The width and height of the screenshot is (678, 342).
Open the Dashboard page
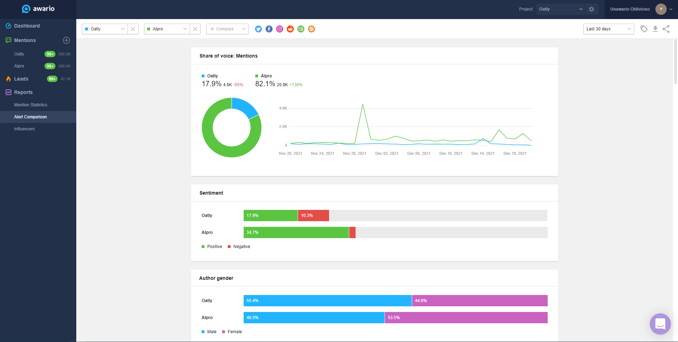[x=27, y=26]
